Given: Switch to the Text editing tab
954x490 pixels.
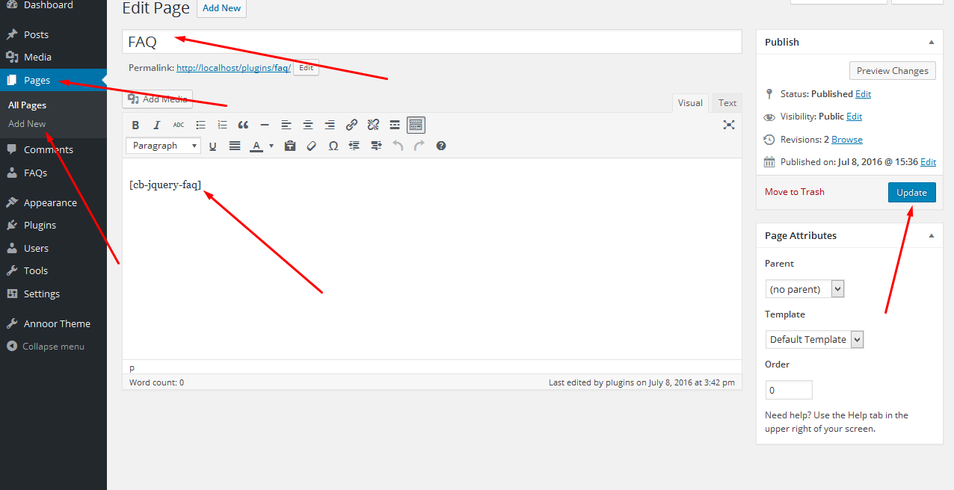Looking at the screenshot, I should 726,102.
